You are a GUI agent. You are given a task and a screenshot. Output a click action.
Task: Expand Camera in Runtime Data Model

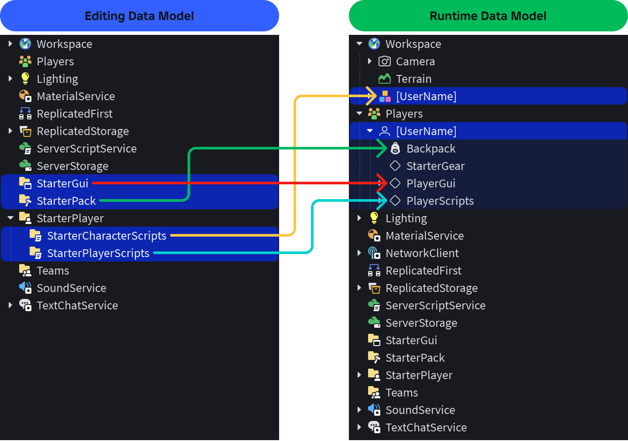tap(370, 61)
